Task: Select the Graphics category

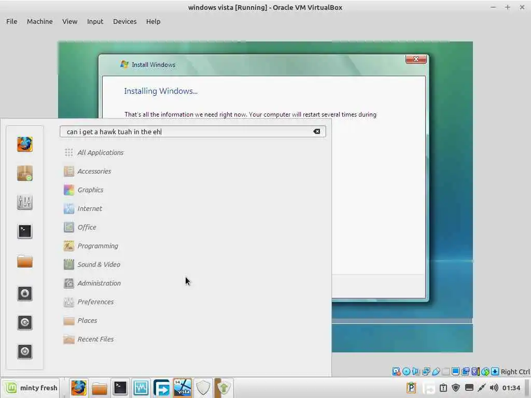Action: pyautogui.click(x=83, y=190)
